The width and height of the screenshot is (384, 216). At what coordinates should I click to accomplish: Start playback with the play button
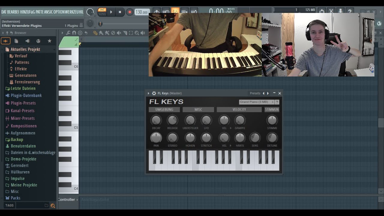click(111, 12)
